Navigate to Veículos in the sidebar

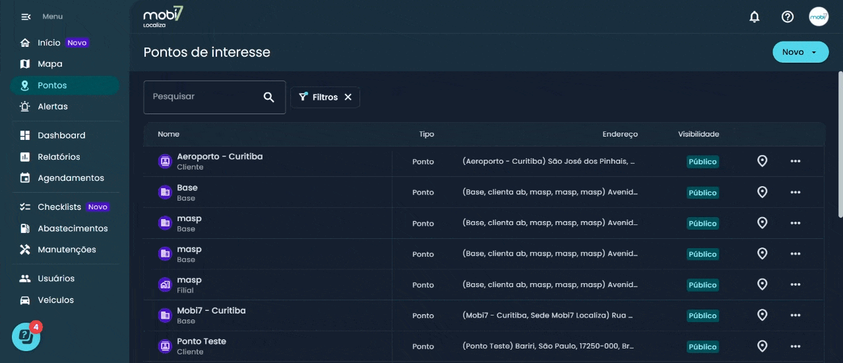point(55,300)
